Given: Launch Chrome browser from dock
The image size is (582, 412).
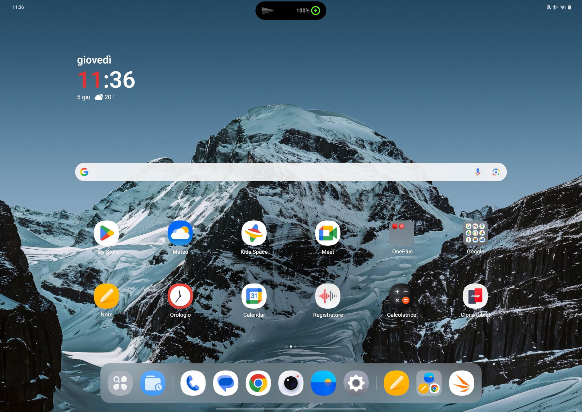Looking at the screenshot, I should (258, 383).
